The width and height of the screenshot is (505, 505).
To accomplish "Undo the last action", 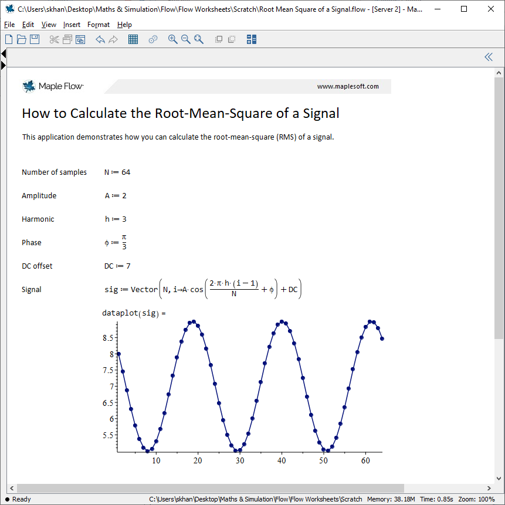I will click(x=100, y=39).
